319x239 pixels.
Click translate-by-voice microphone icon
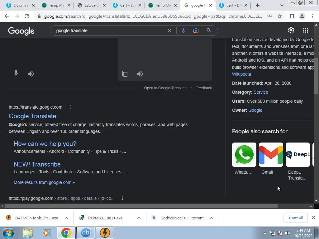pyautogui.click(x=16, y=73)
